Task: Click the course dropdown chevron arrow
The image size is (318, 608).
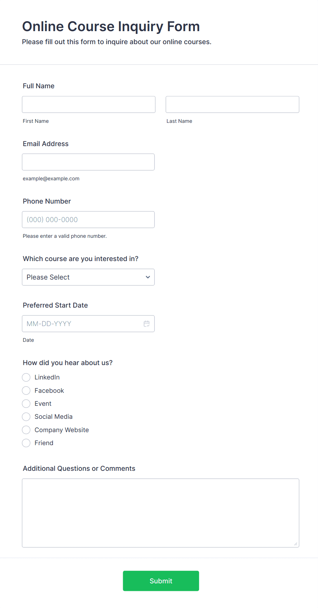Action: point(148,277)
